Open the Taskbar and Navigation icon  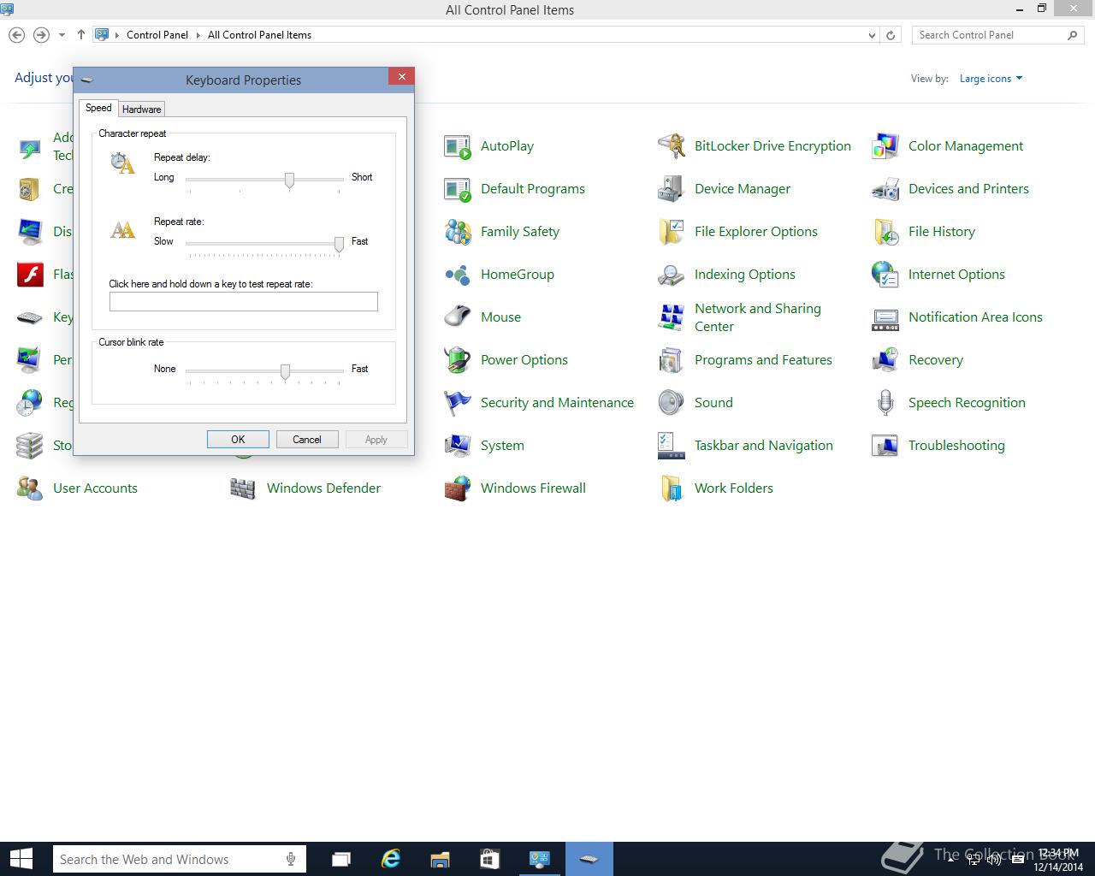point(672,446)
